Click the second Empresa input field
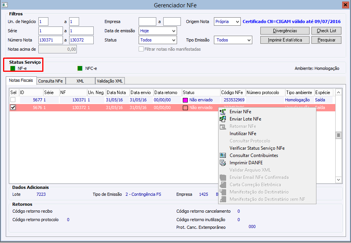The image size is (351, 243). point(172,22)
